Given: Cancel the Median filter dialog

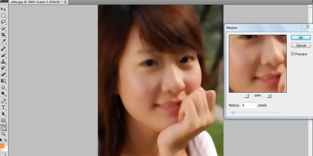Looking at the screenshot, I should point(300,45).
